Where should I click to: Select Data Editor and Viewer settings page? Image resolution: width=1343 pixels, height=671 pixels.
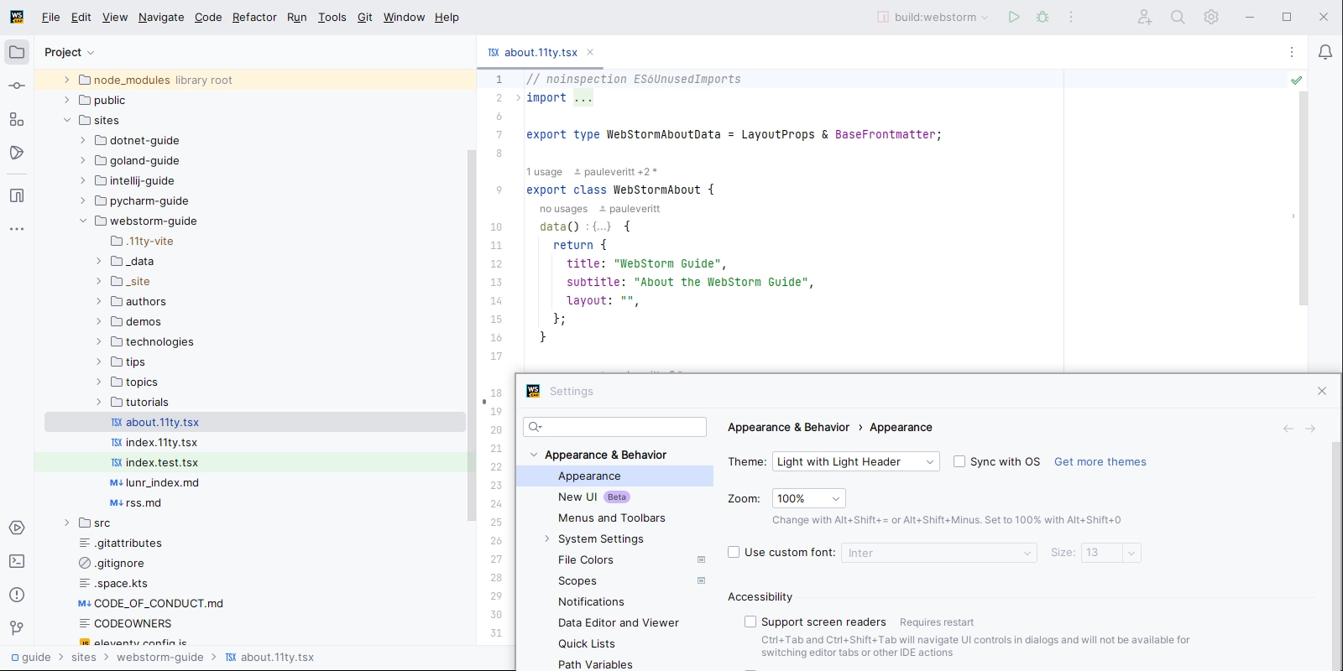click(x=614, y=622)
